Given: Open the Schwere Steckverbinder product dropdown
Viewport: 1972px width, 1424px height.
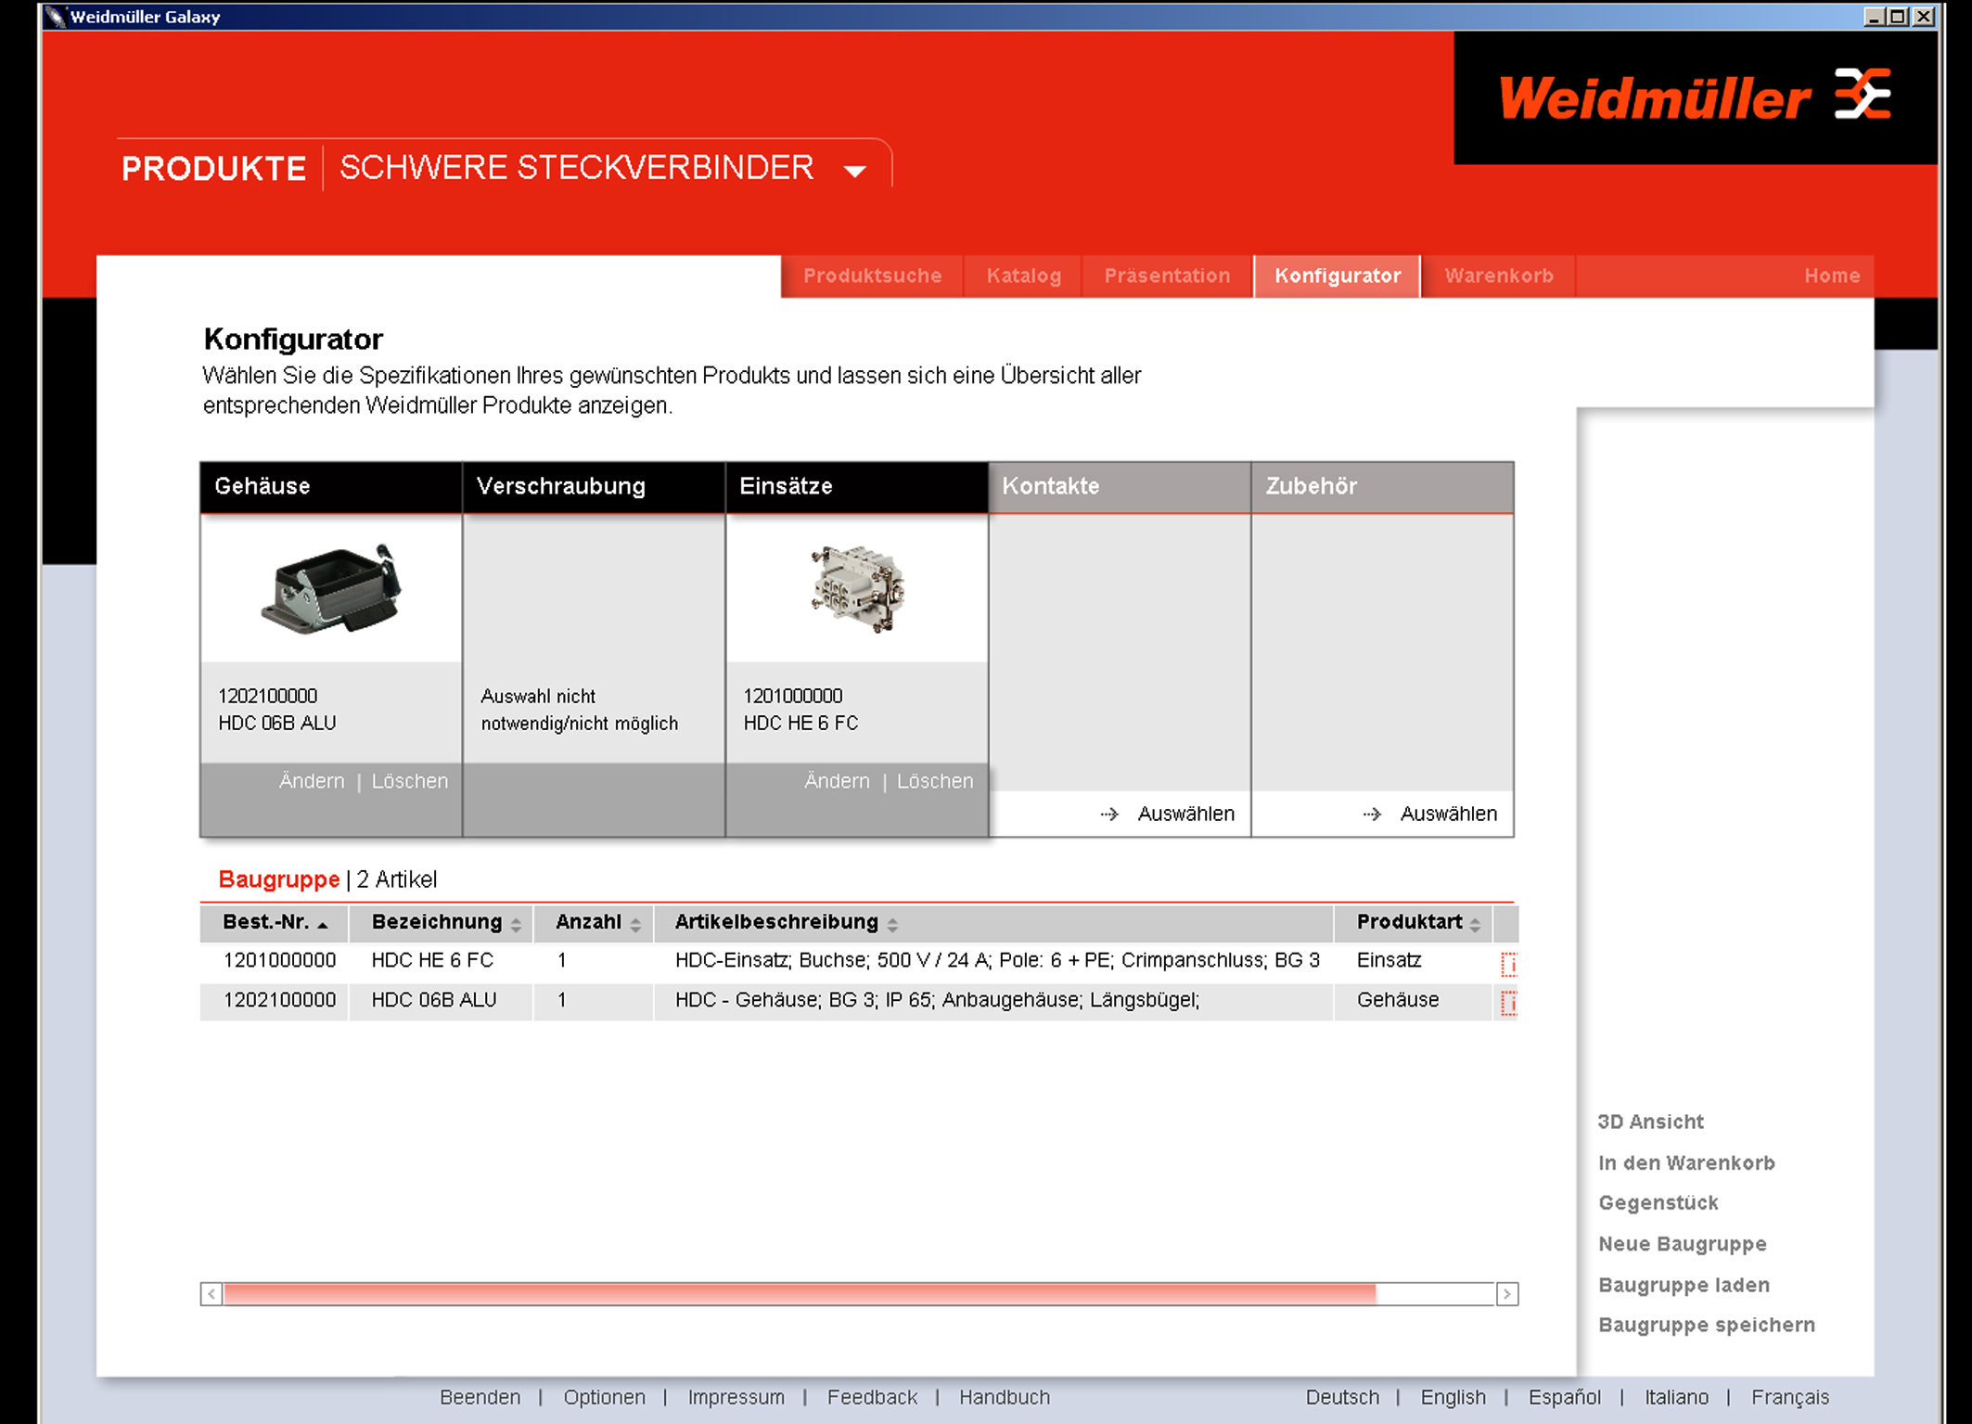Looking at the screenshot, I should (x=854, y=171).
